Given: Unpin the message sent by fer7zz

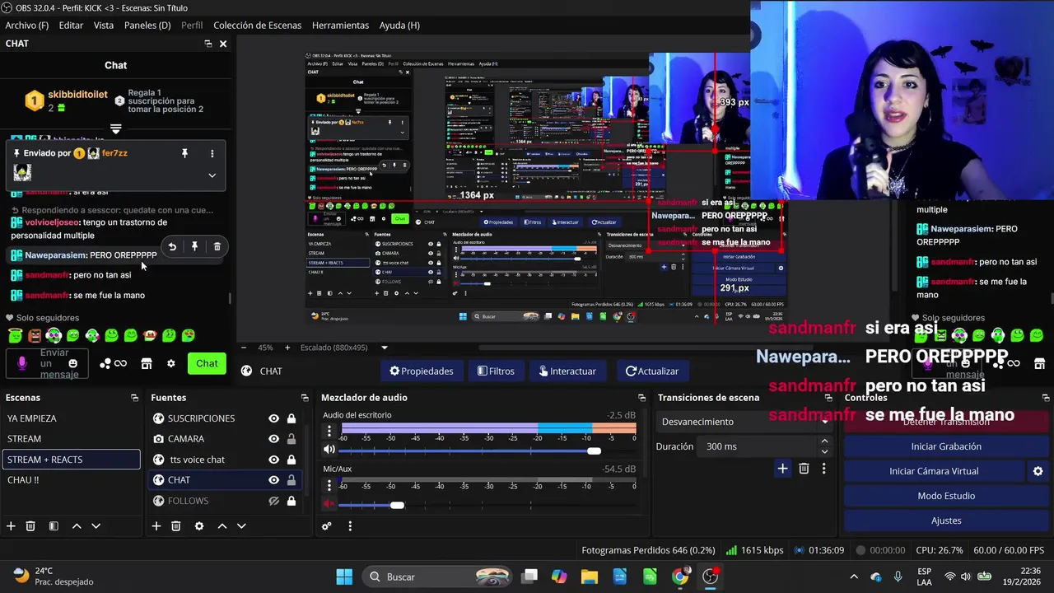Looking at the screenshot, I should click(x=184, y=153).
